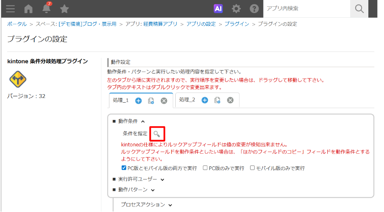This screenshot has width=384, height=212.
Task: Launch the AI assistant icon
Action: tap(218, 9)
